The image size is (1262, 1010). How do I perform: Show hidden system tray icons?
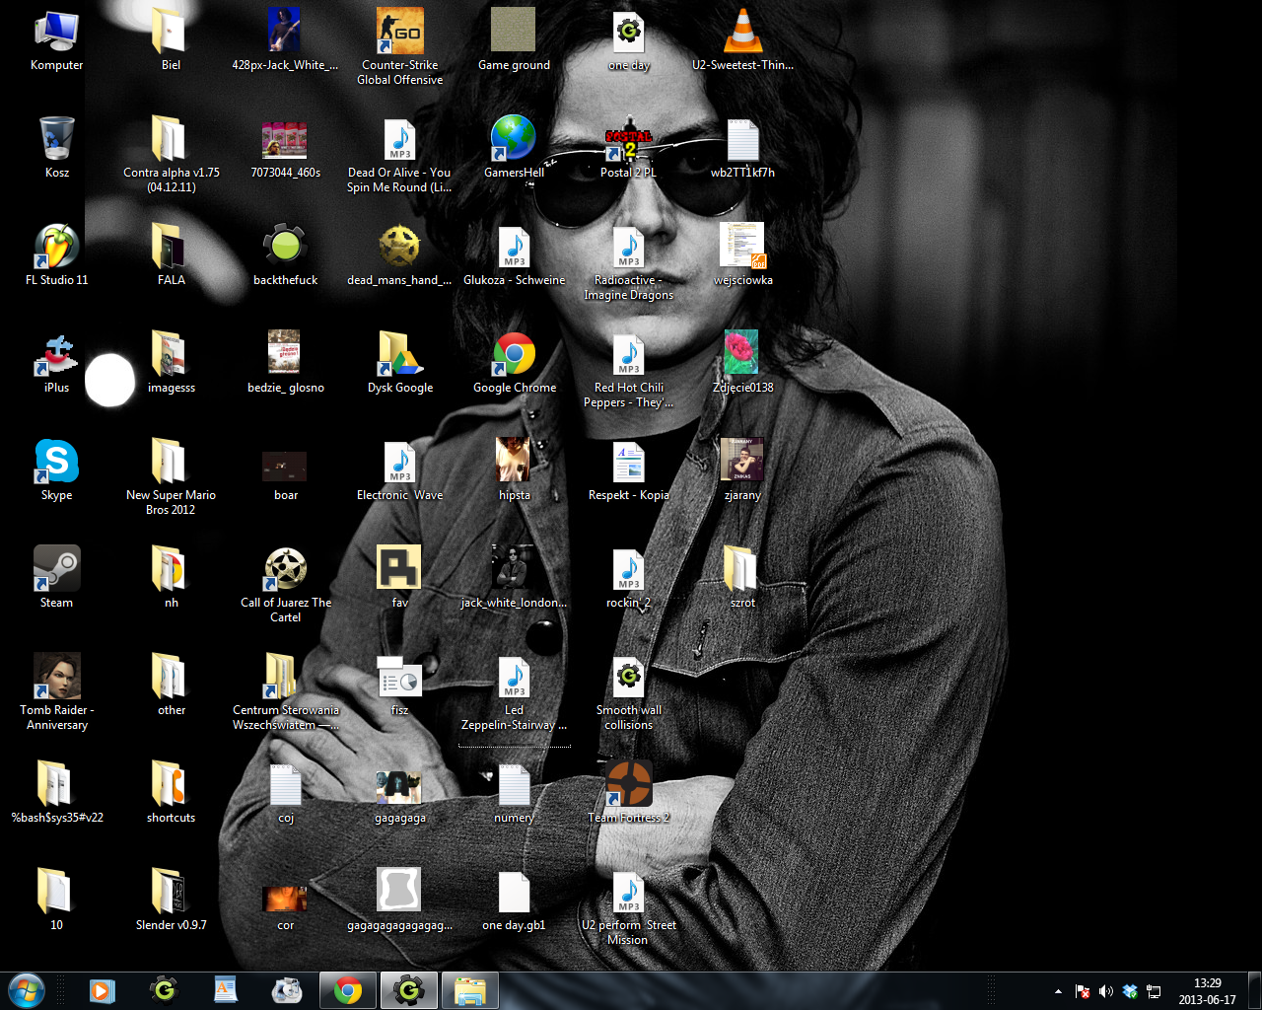(1058, 991)
